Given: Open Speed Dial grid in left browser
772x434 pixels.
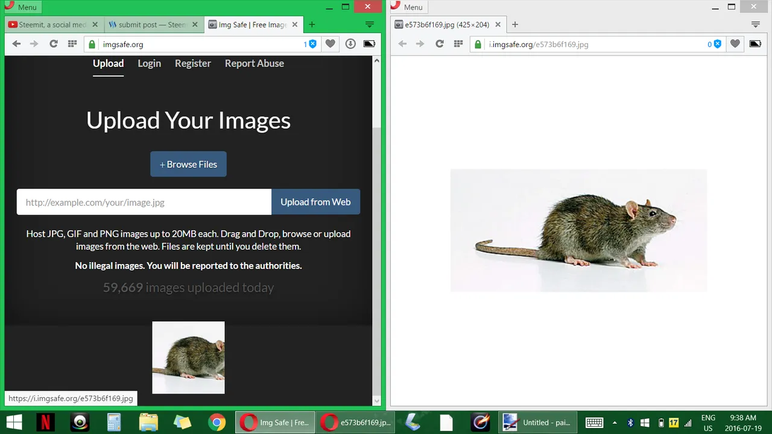Looking at the screenshot, I should (x=72, y=44).
